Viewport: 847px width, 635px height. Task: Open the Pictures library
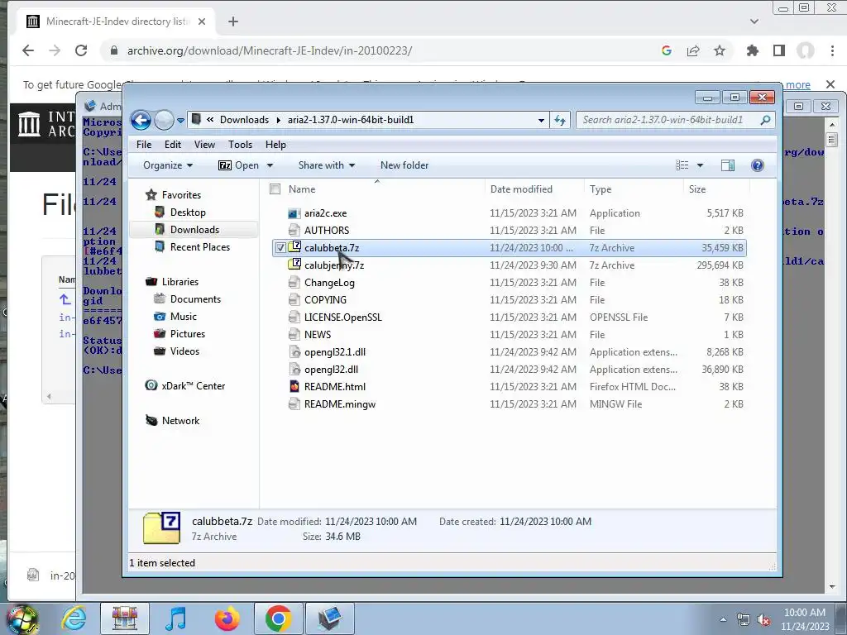(x=188, y=334)
